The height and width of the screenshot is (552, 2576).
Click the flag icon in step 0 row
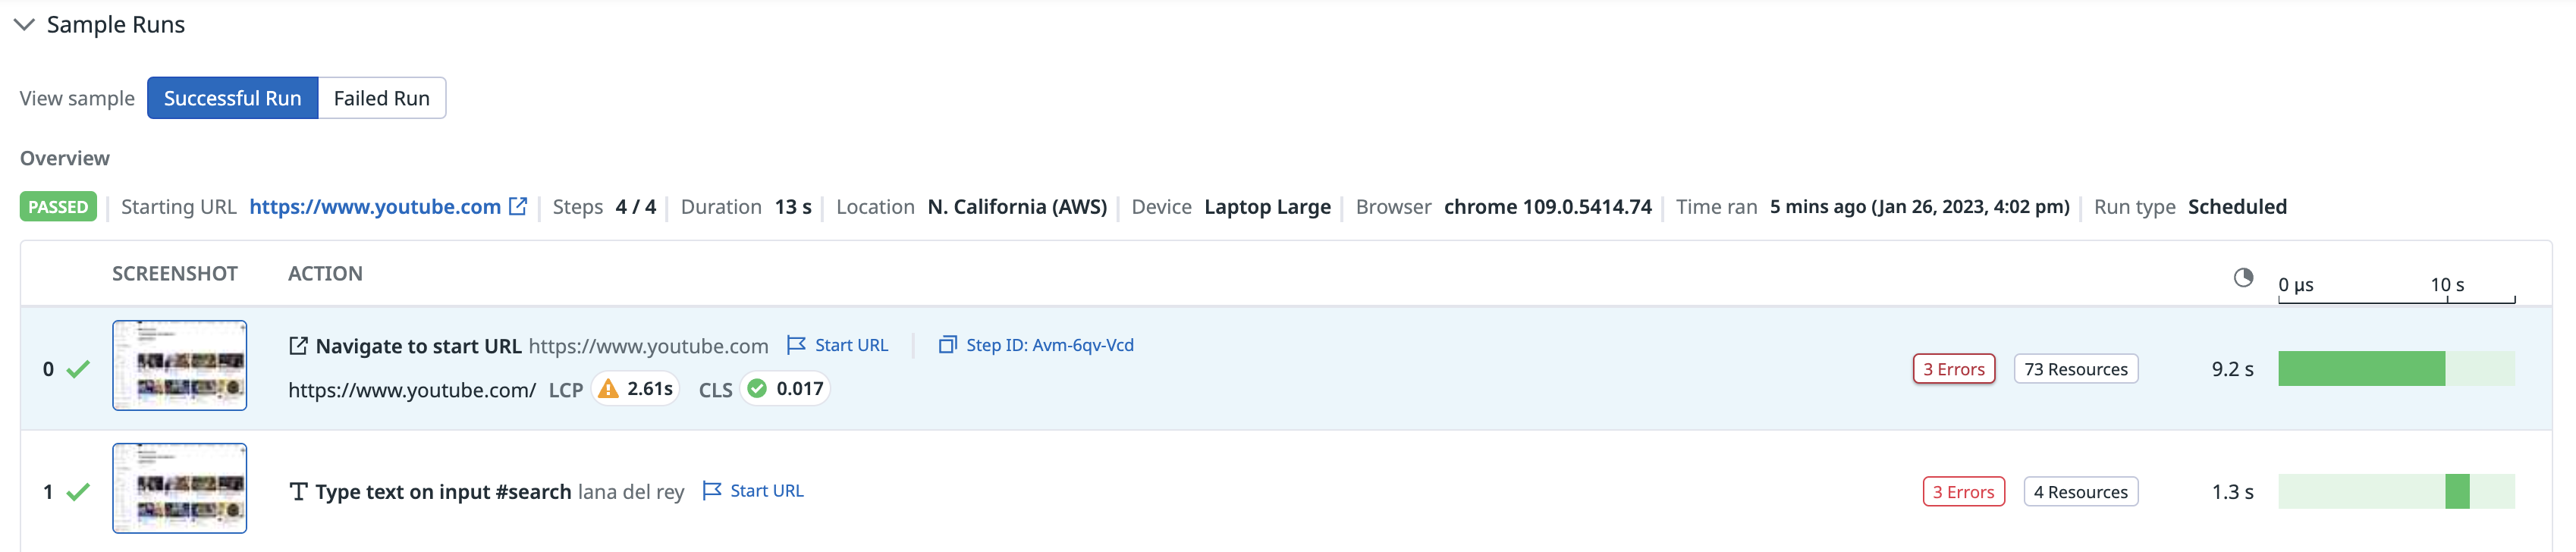coord(796,345)
